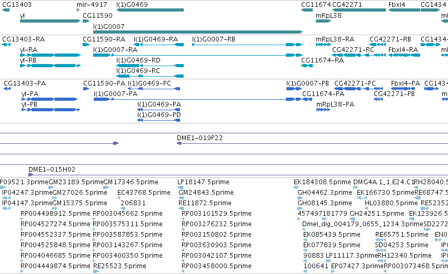
Task: Select the CG11674 gene label
Action: pos(316,5)
